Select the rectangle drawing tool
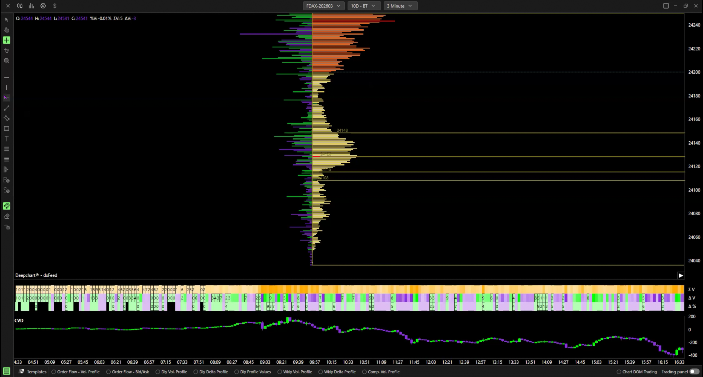The width and height of the screenshot is (703, 377). tap(7, 128)
